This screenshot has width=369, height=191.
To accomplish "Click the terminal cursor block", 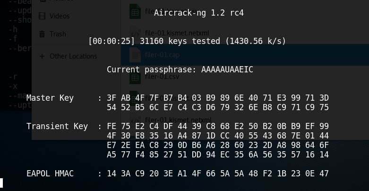I will click(x=1, y=183).
